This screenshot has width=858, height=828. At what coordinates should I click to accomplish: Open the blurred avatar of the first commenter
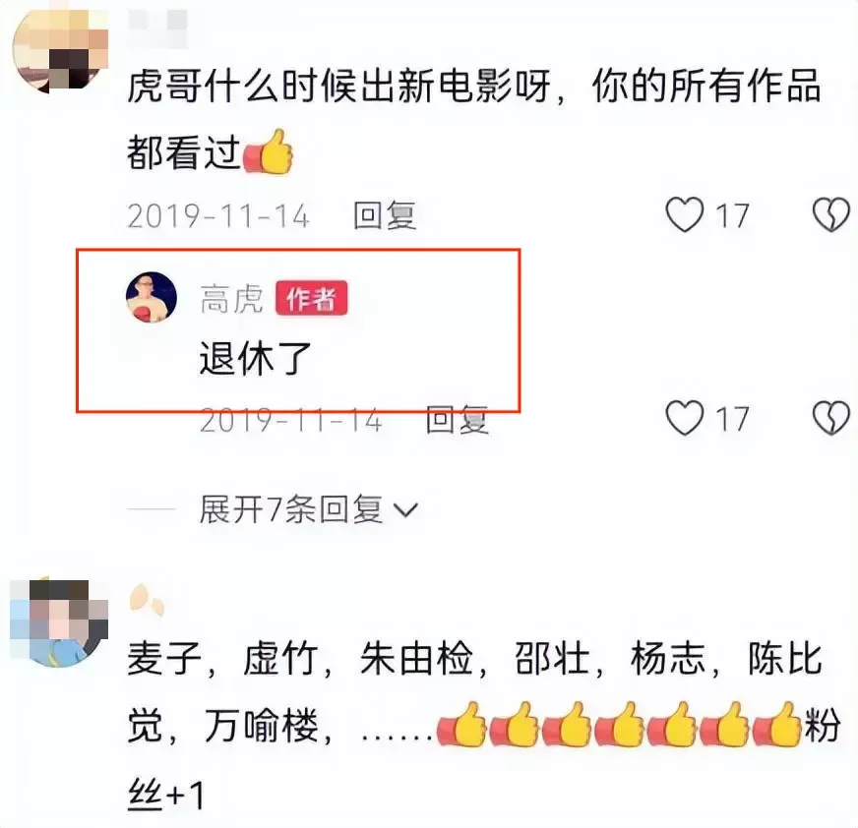[x=60, y=48]
